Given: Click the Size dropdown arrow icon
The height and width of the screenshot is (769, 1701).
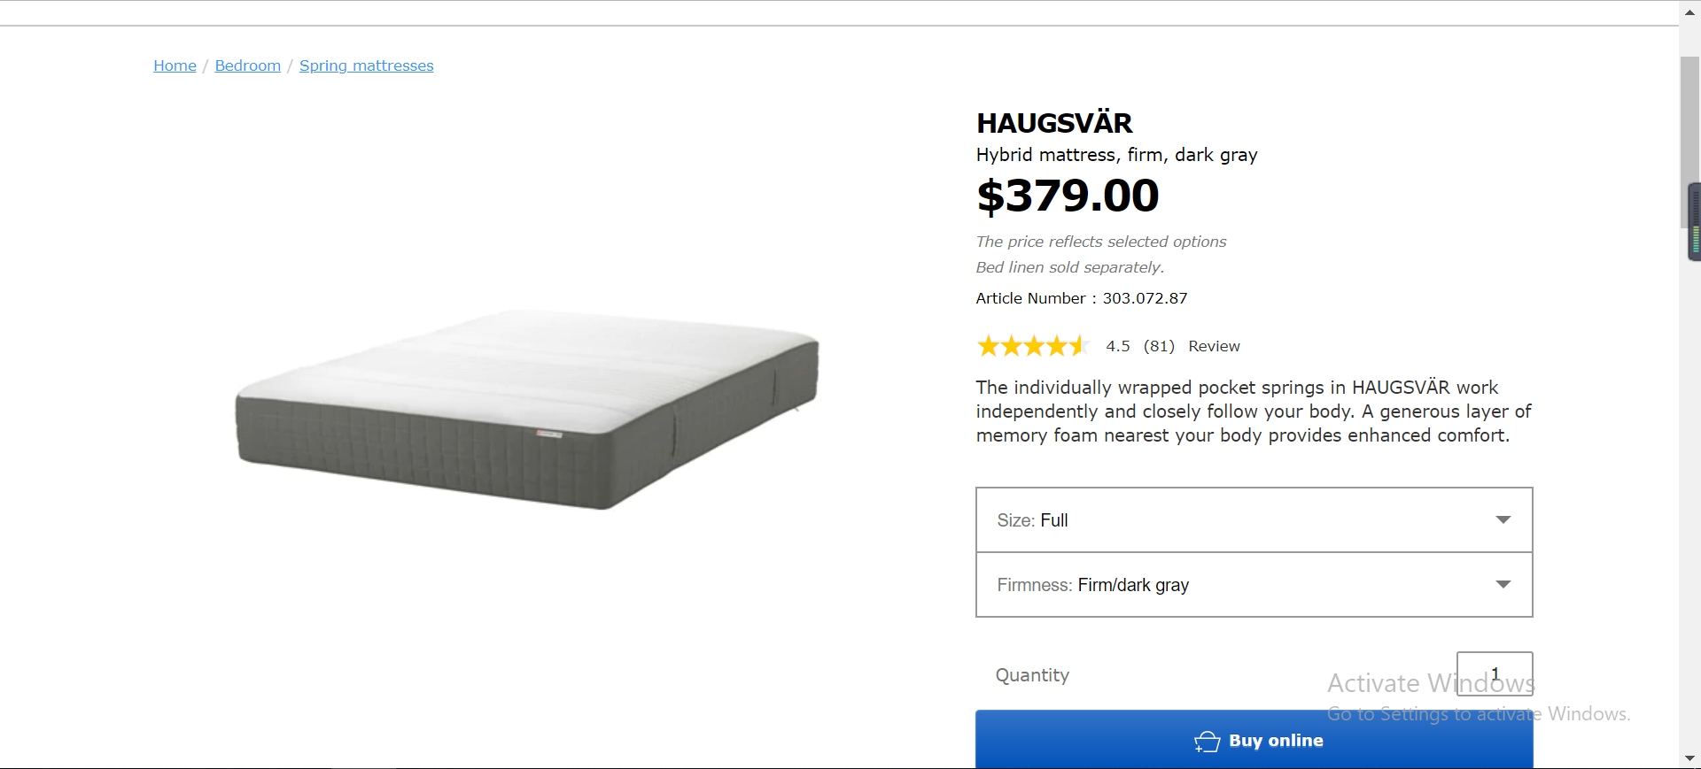Looking at the screenshot, I should coord(1503,519).
